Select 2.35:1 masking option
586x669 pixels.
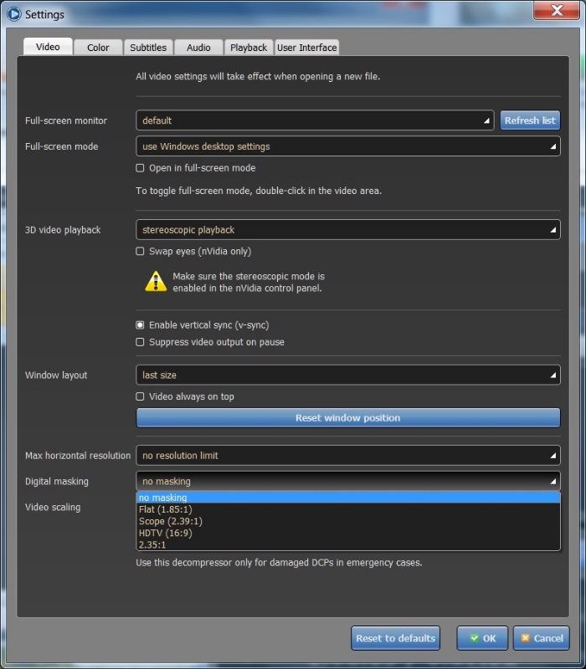[348, 545]
